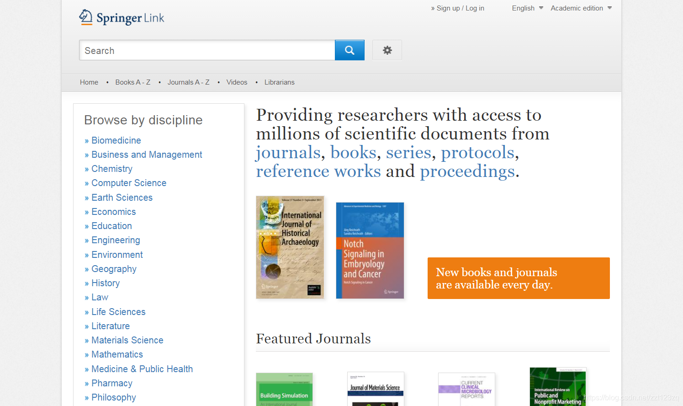Viewport: 683px width, 406px height.
Task: Open Public and Nonprofit Marketing journal cover
Action: tap(558, 387)
